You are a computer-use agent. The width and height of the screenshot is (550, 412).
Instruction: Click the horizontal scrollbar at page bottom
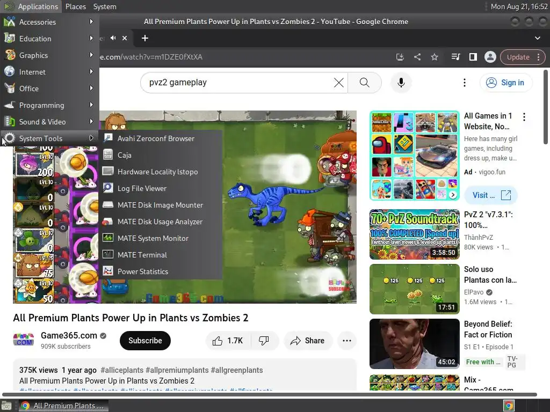(269, 394)
